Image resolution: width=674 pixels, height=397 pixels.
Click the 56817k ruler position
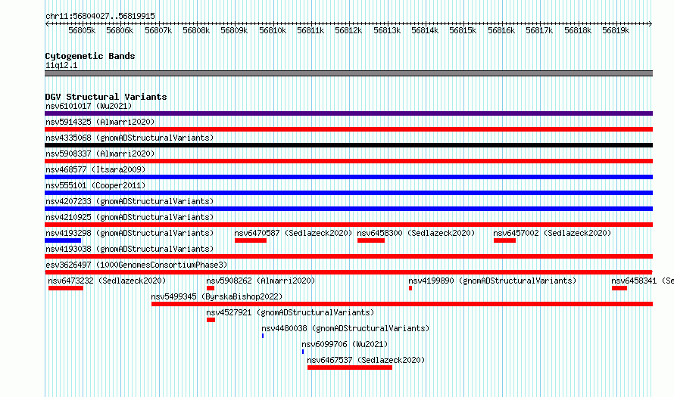tap(539, 30)
